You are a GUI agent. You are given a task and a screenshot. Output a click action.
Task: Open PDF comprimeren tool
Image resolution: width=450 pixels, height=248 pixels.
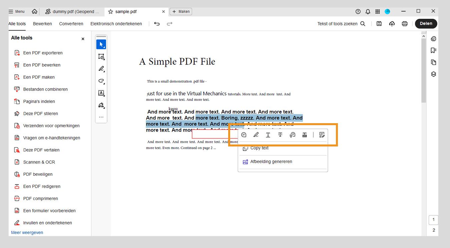point(40,199)
